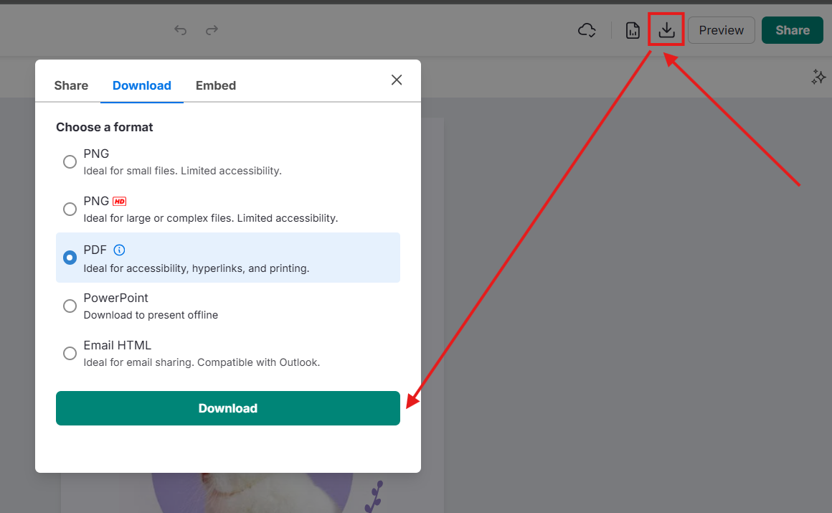Open the AI sparkle tool icon

tap(818, 77)
